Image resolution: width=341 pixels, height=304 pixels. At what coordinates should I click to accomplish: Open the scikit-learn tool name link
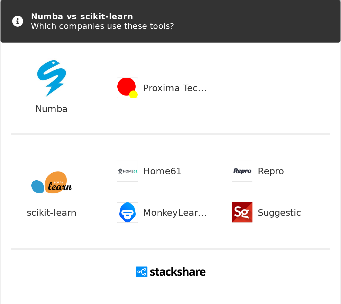click(52, 213)
